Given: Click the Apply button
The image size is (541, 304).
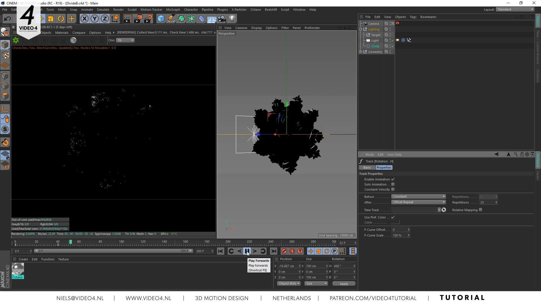Looking at the screenshot, I should point(343,284).
